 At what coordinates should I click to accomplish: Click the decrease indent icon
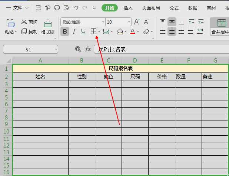click(191, 22)
